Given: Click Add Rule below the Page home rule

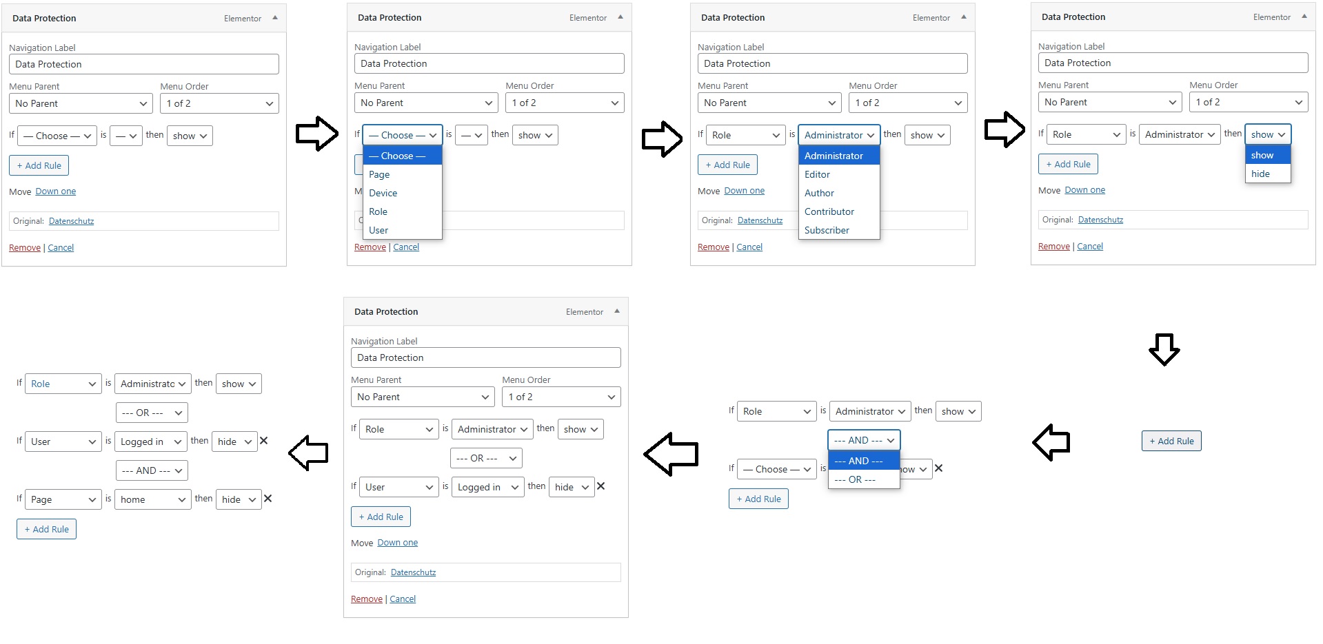Looking at the screenshot, I should (46, 529).
